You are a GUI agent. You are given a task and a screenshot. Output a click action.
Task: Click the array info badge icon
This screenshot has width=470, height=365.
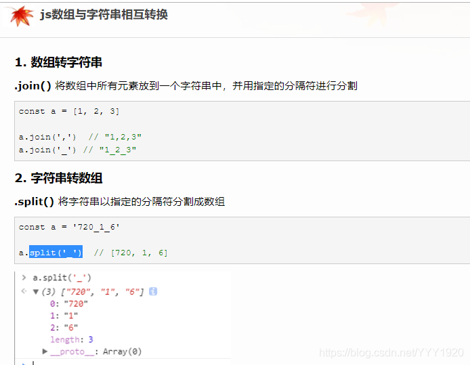tap(153, 291)
